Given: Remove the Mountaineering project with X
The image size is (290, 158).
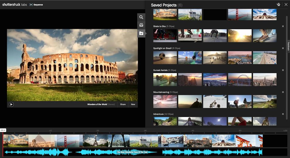Looking at the screenshot, I should point(283,92).
